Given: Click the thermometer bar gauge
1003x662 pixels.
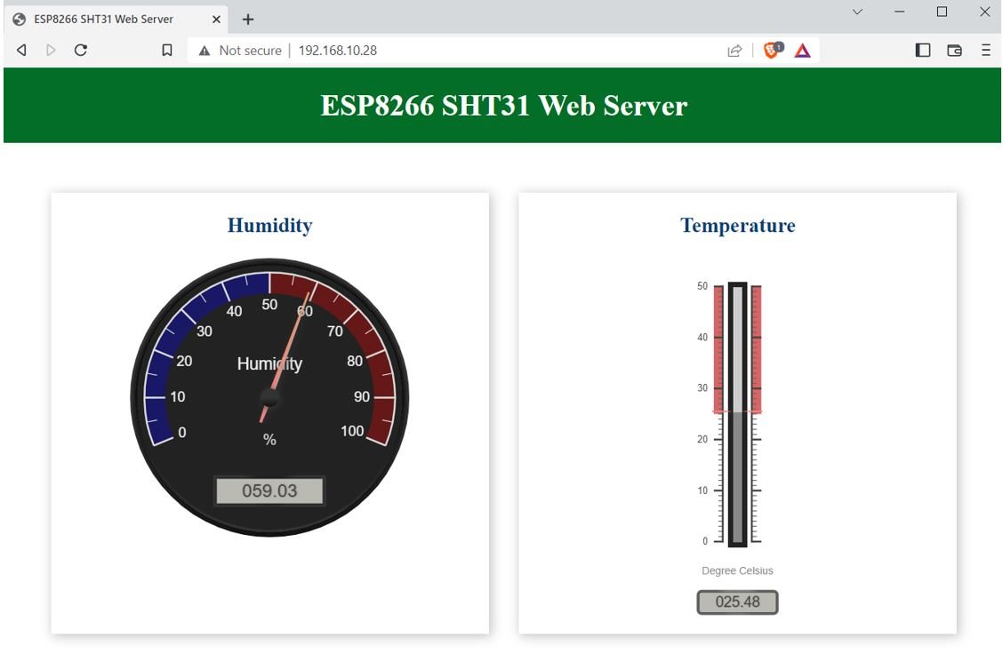Looking at the screenshot, I should tap(737, 414).
